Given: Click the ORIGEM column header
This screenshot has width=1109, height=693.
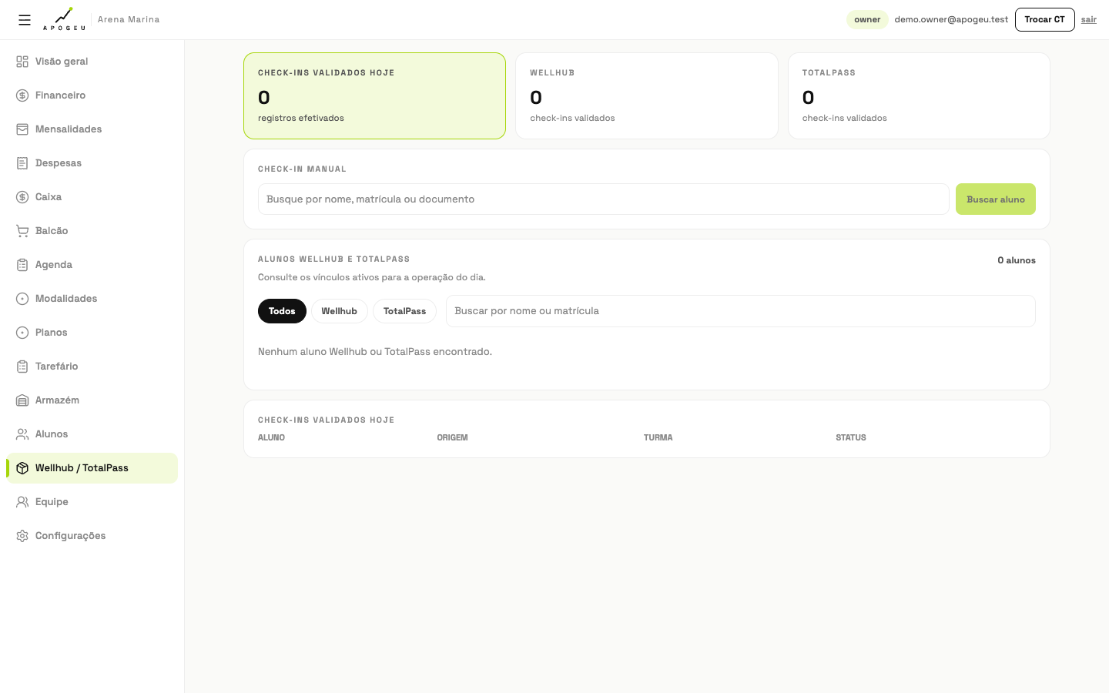Looking at the screenshot, I should point(452,437).
